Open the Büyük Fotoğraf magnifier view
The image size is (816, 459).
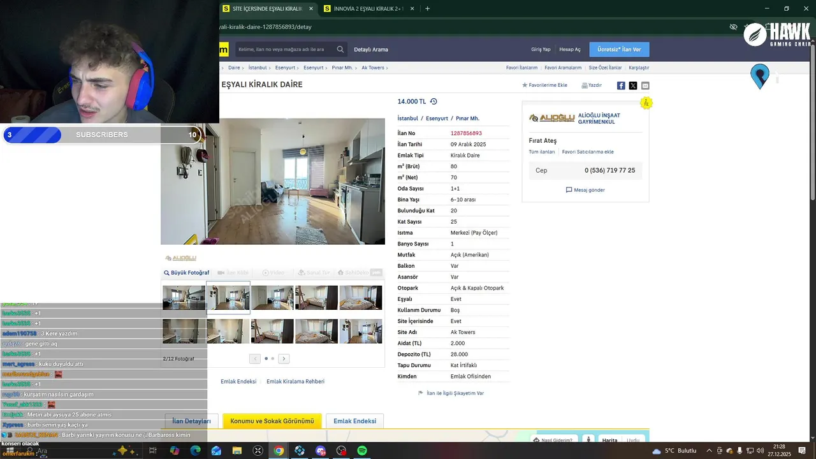coord(186,273)
